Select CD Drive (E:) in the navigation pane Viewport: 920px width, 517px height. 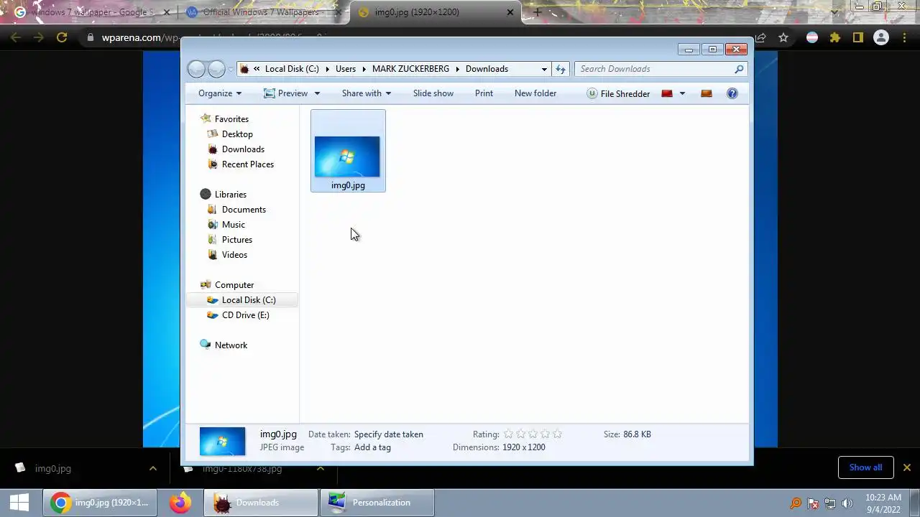coord(245,315)
